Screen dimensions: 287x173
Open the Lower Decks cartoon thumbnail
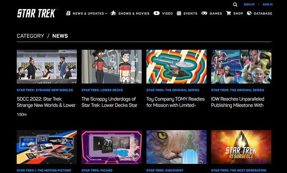pyautogui.click(x=112, y=67)
